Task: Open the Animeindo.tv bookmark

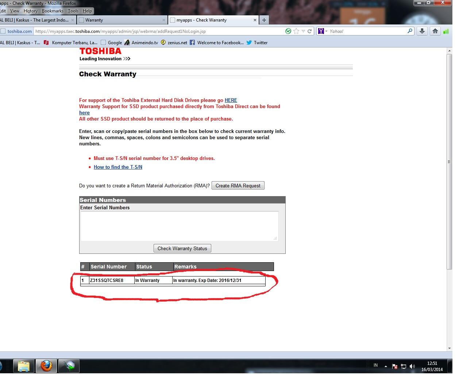Action: pos(141,43)
